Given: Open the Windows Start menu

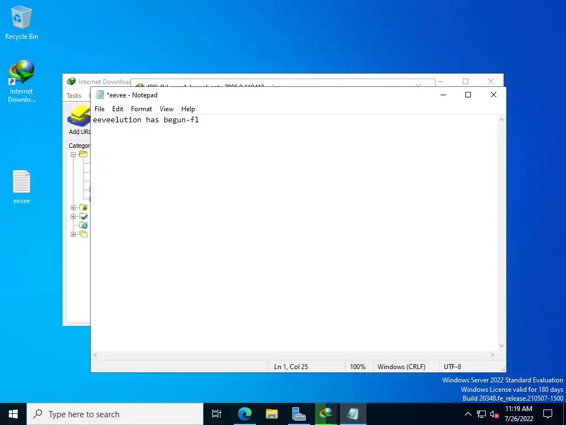Looking at the screenshot, I should (13, 414).
